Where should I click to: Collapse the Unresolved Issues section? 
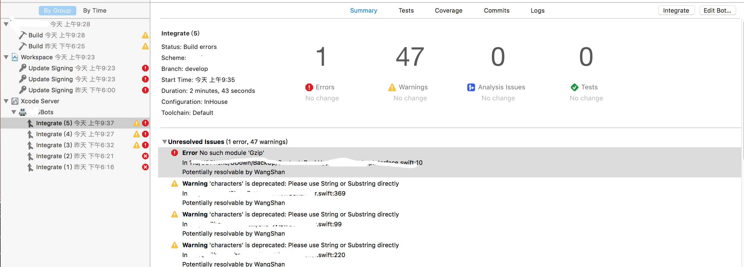(x=164, y=142)
